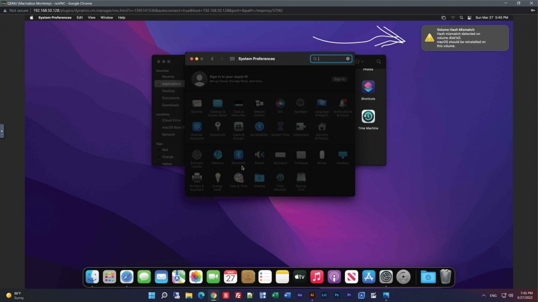Open Time Machine pane in System Preferences

point(280,182)
